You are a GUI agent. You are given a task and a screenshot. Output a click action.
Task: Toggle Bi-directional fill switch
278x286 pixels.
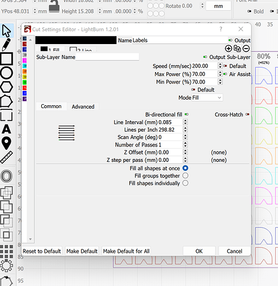click(186, 114)
